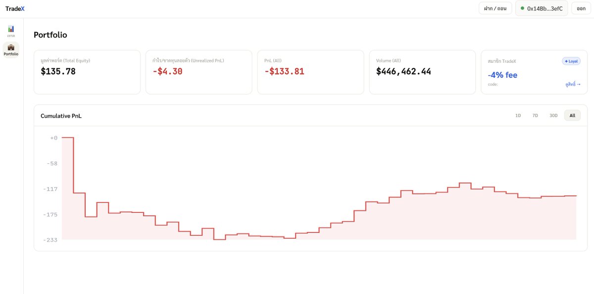
Task: Click the Loyal membership badge
Action: click(x=571, y=61)
